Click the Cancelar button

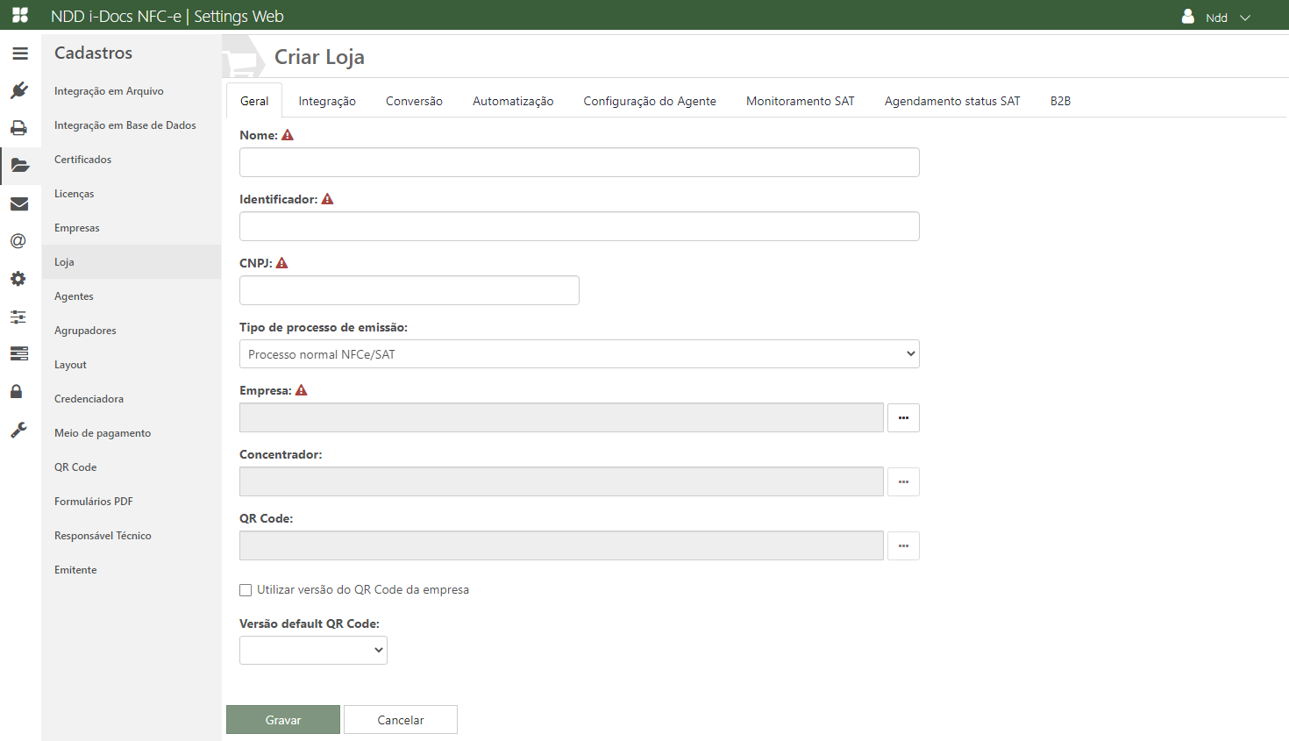tap(401, 720)
